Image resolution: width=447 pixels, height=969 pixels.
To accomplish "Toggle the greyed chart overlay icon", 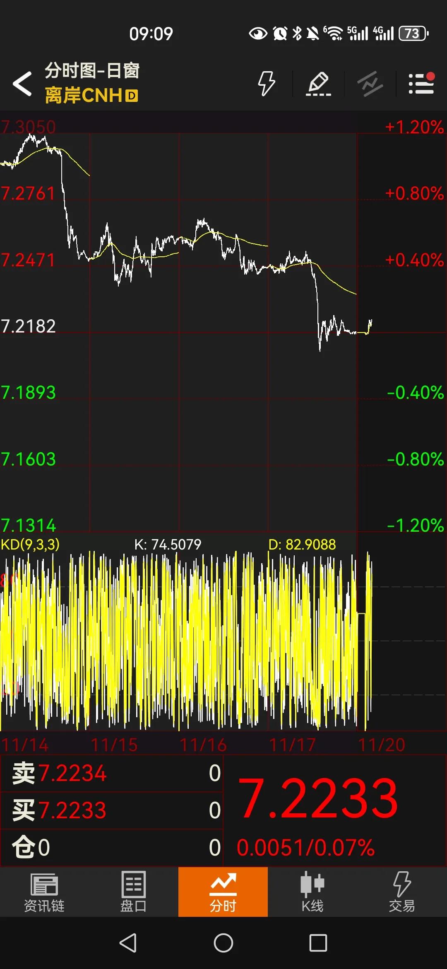I will tap(370, 84).
